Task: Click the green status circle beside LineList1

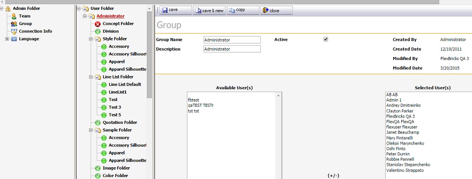Action: tap(104, 92)
